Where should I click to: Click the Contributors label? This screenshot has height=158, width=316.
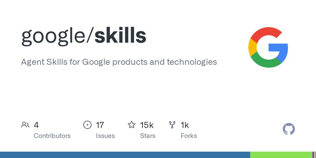click(52, 136)
